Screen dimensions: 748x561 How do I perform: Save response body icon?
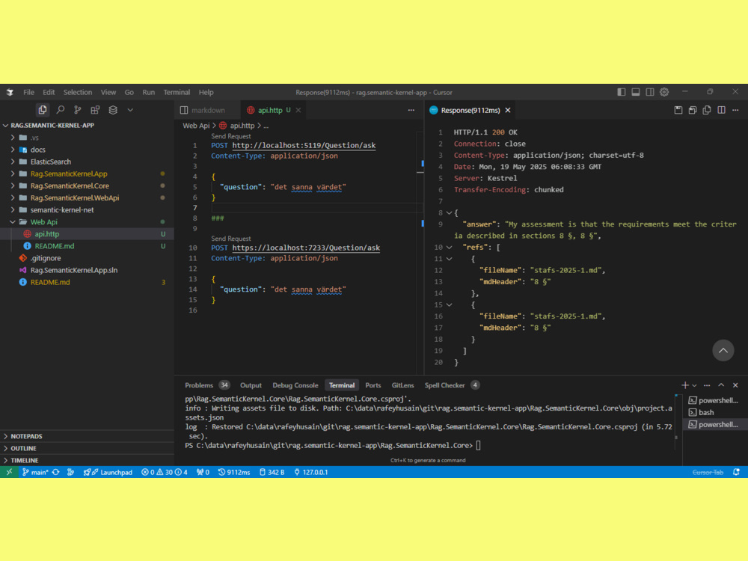(692, 110)
